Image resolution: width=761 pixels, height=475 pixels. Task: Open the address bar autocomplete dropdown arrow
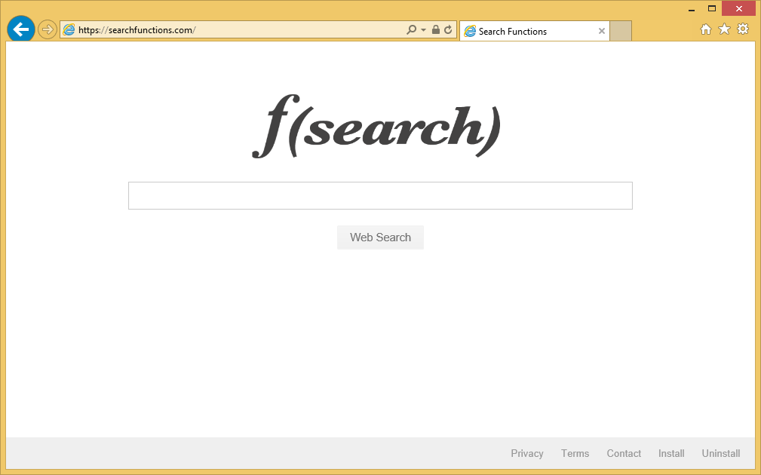pos(423,30)
